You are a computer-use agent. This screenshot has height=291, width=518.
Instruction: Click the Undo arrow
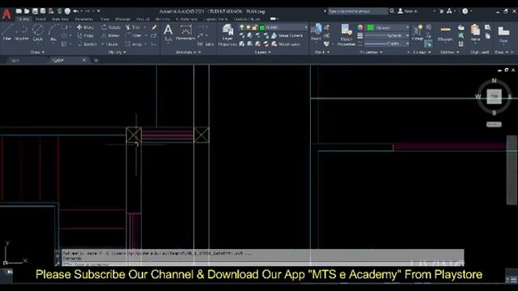(x=75, y=11)
